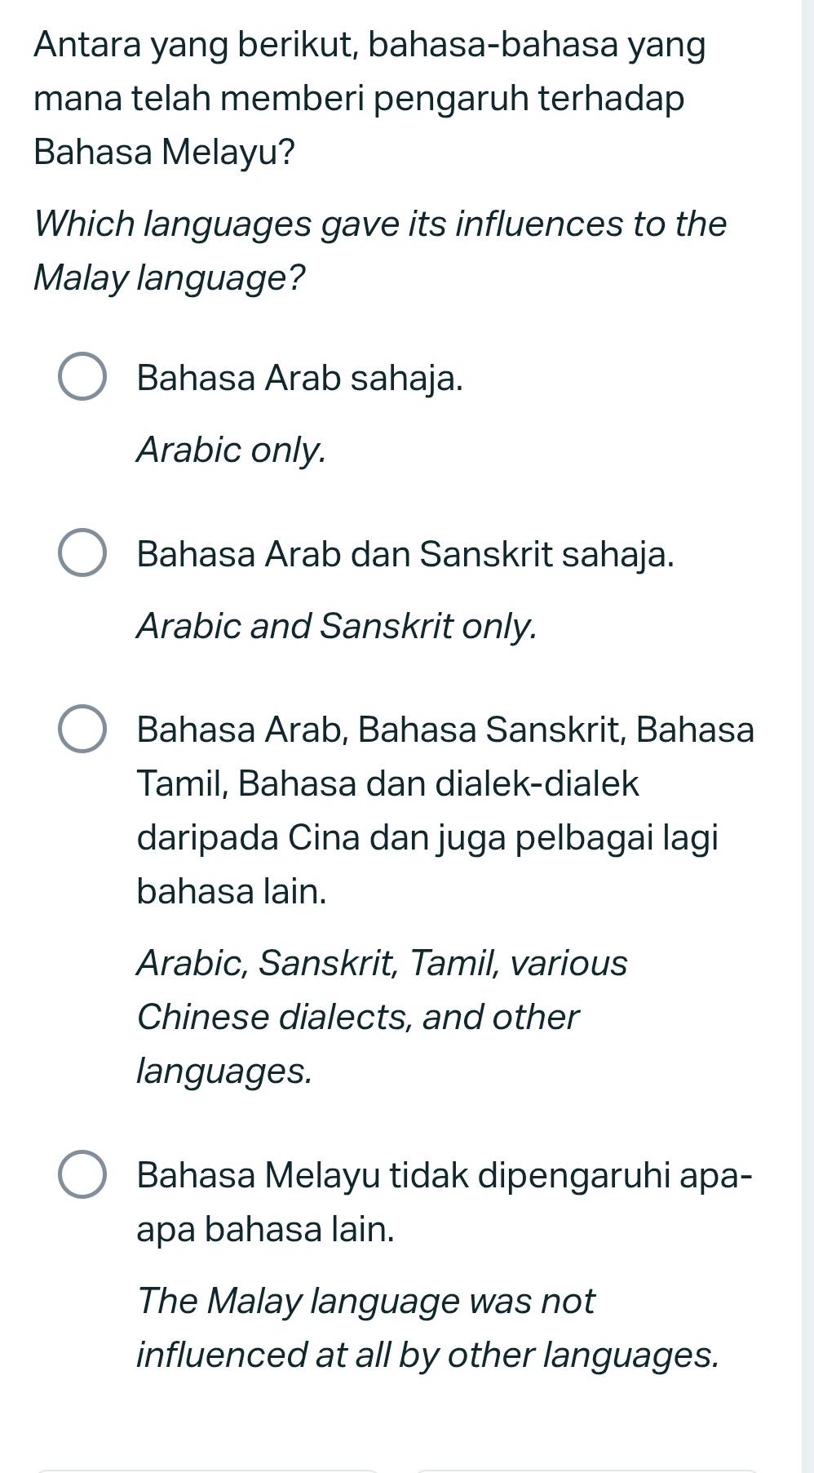Tap the 'Bahasa Arab dan Sanskrit sahaja.' label
The width and height of the screenshot is (814, 1473).
click(405, 554)
